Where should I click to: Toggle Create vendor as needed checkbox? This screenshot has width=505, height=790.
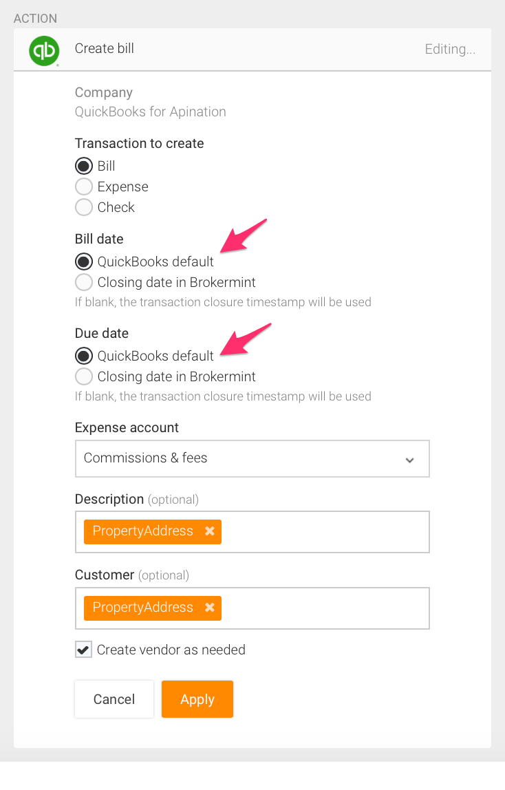[x=83, y=650]
